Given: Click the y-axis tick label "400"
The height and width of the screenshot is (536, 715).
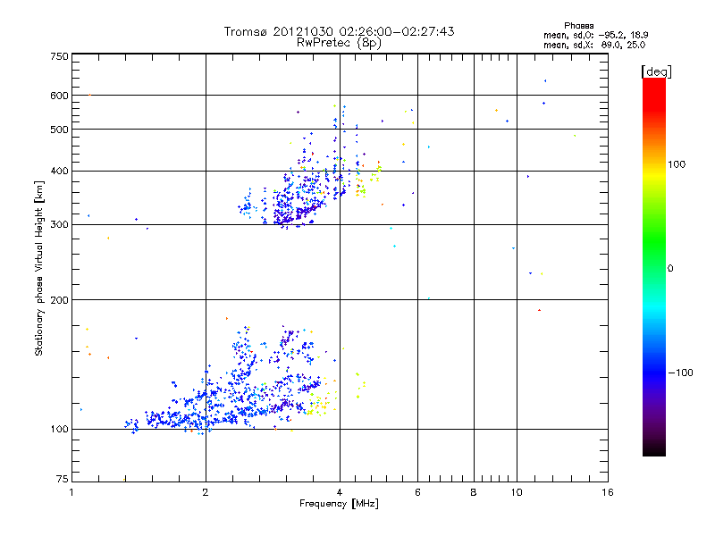Looking at the screenshot, I should (59, 172).
